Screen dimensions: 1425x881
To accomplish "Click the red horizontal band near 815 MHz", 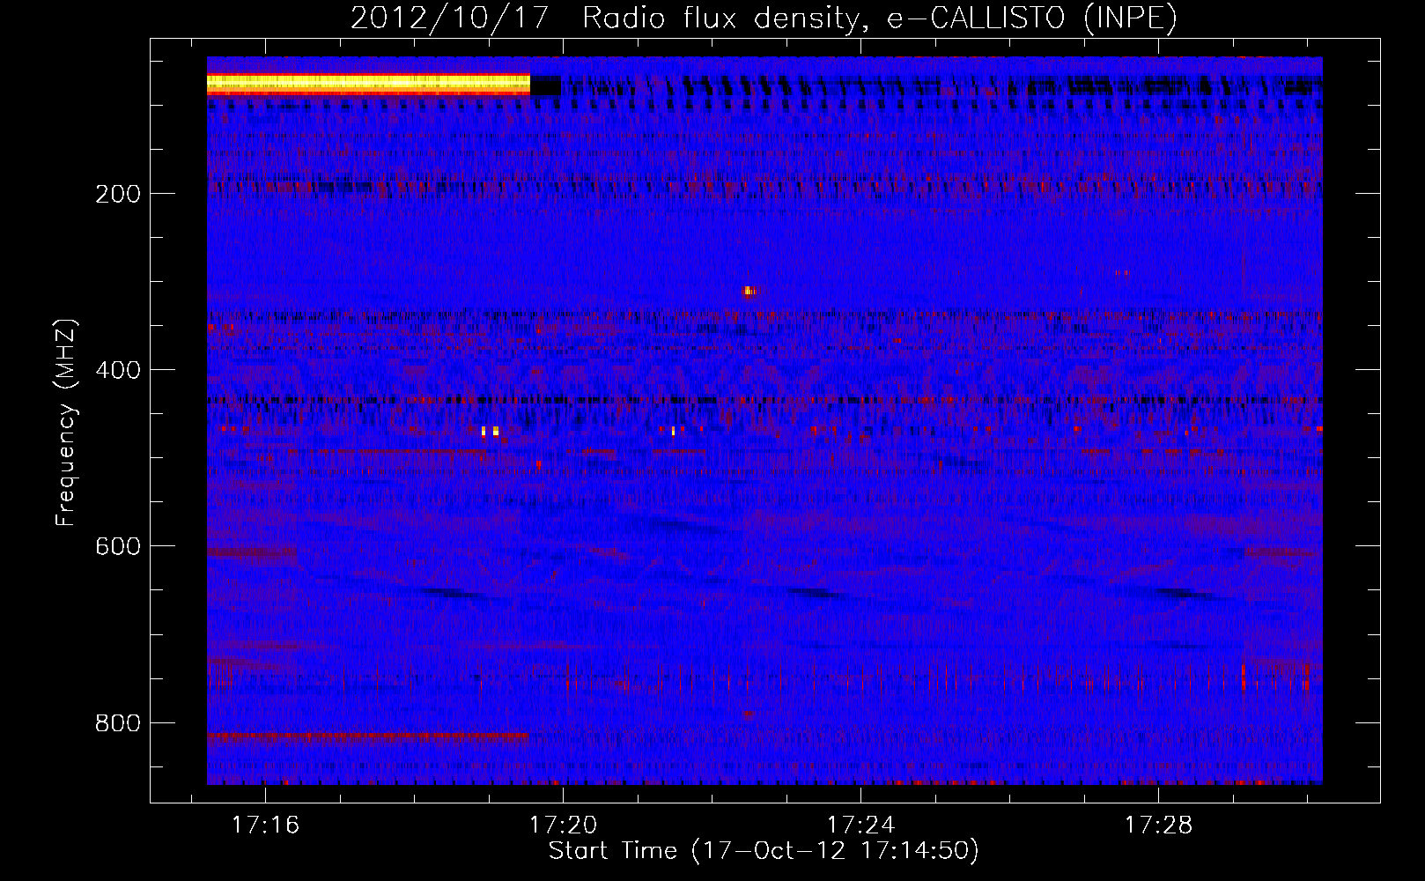I will [367, 736].
